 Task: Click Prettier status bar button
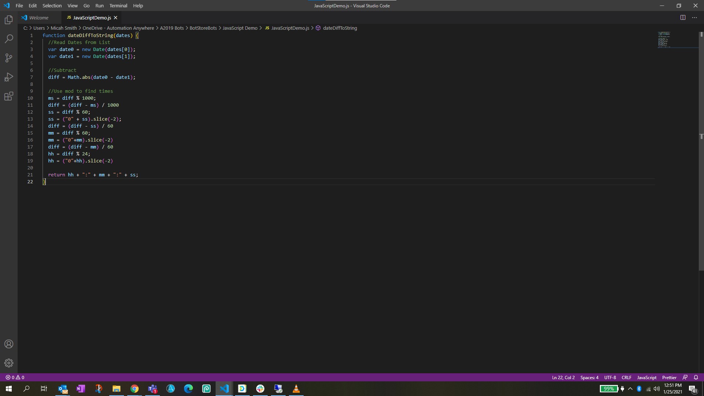click(669, 377)
